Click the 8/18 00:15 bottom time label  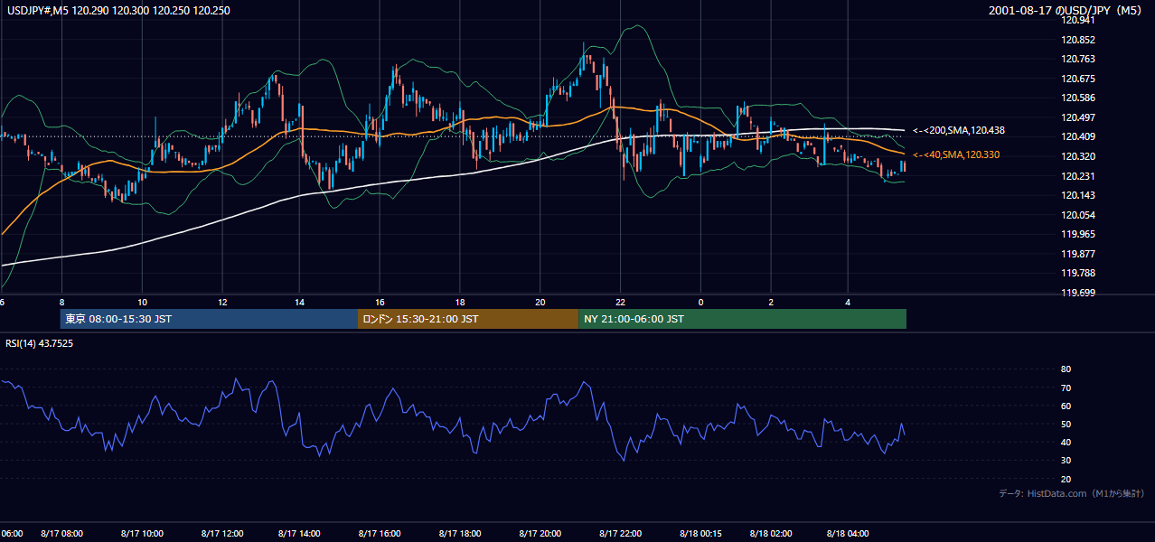click(x=700, y=534)
